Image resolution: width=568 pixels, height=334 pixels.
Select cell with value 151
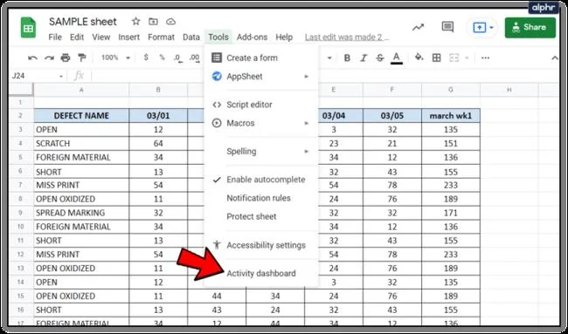point(451,144)
